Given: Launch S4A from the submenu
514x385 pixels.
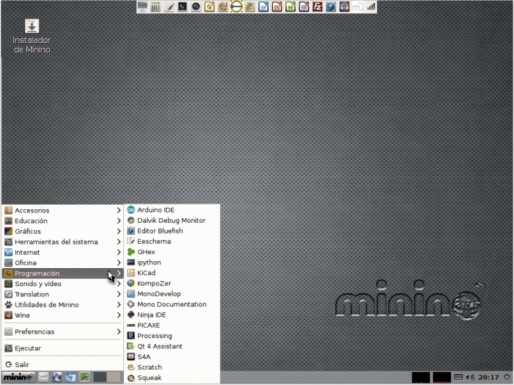Looking at the screenshot, I should click(x=172, y=357).
